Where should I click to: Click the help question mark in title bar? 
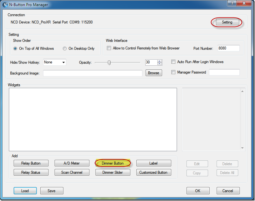(x=232, y=3)
